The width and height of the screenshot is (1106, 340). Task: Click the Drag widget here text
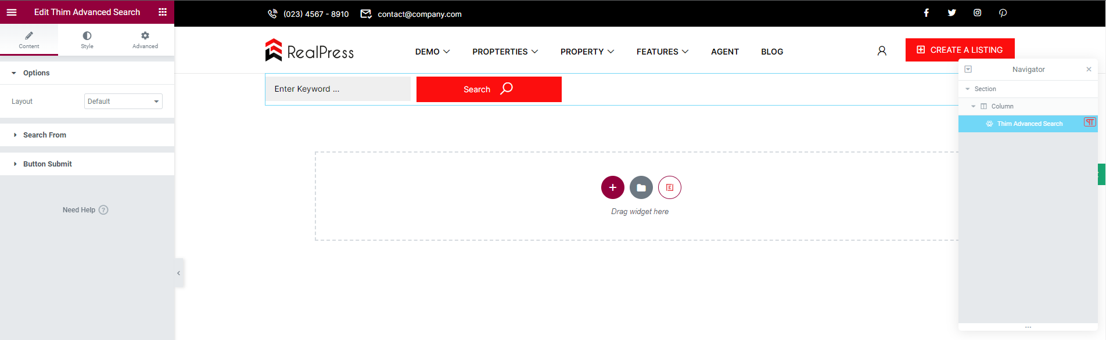[x=640, y=212]
